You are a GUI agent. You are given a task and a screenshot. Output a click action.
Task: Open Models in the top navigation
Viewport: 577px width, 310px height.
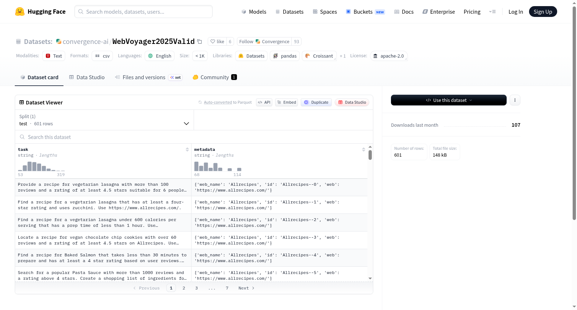(254, 12)
